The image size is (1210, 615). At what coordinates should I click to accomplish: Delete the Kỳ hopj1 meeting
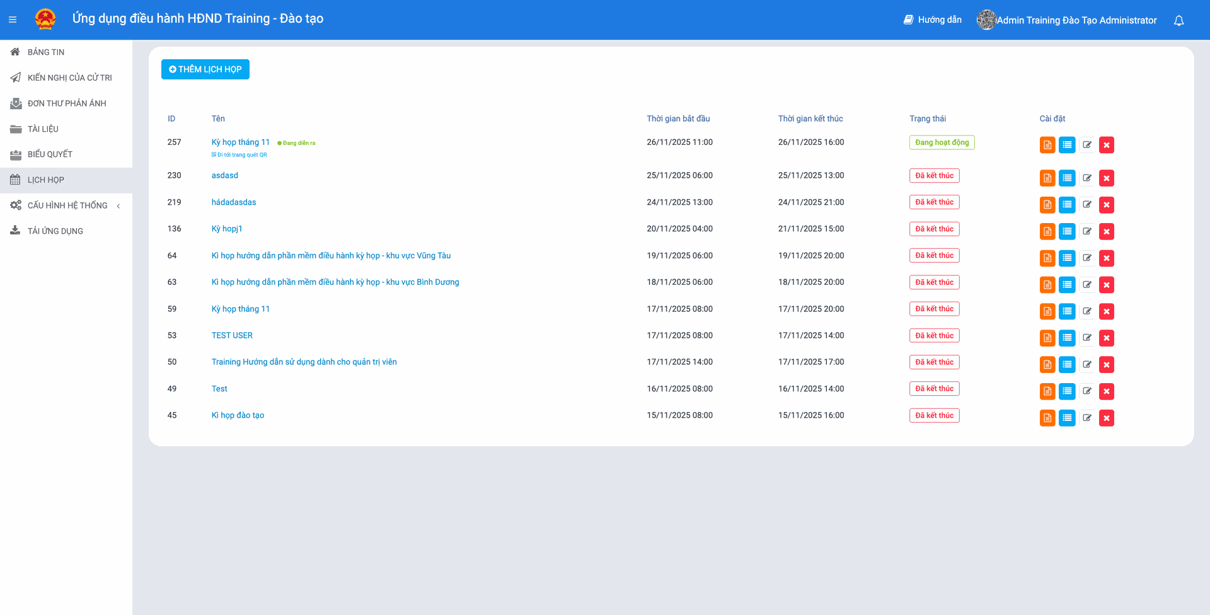pos(1106,231)
